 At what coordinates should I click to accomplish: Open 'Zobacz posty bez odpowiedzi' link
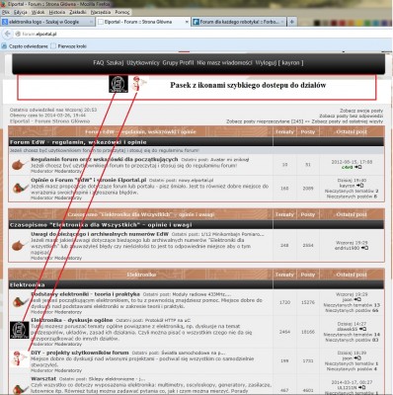[352, 116]
